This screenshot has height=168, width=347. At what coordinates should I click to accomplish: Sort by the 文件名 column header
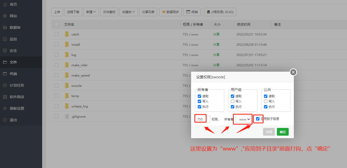coord(69,24)
